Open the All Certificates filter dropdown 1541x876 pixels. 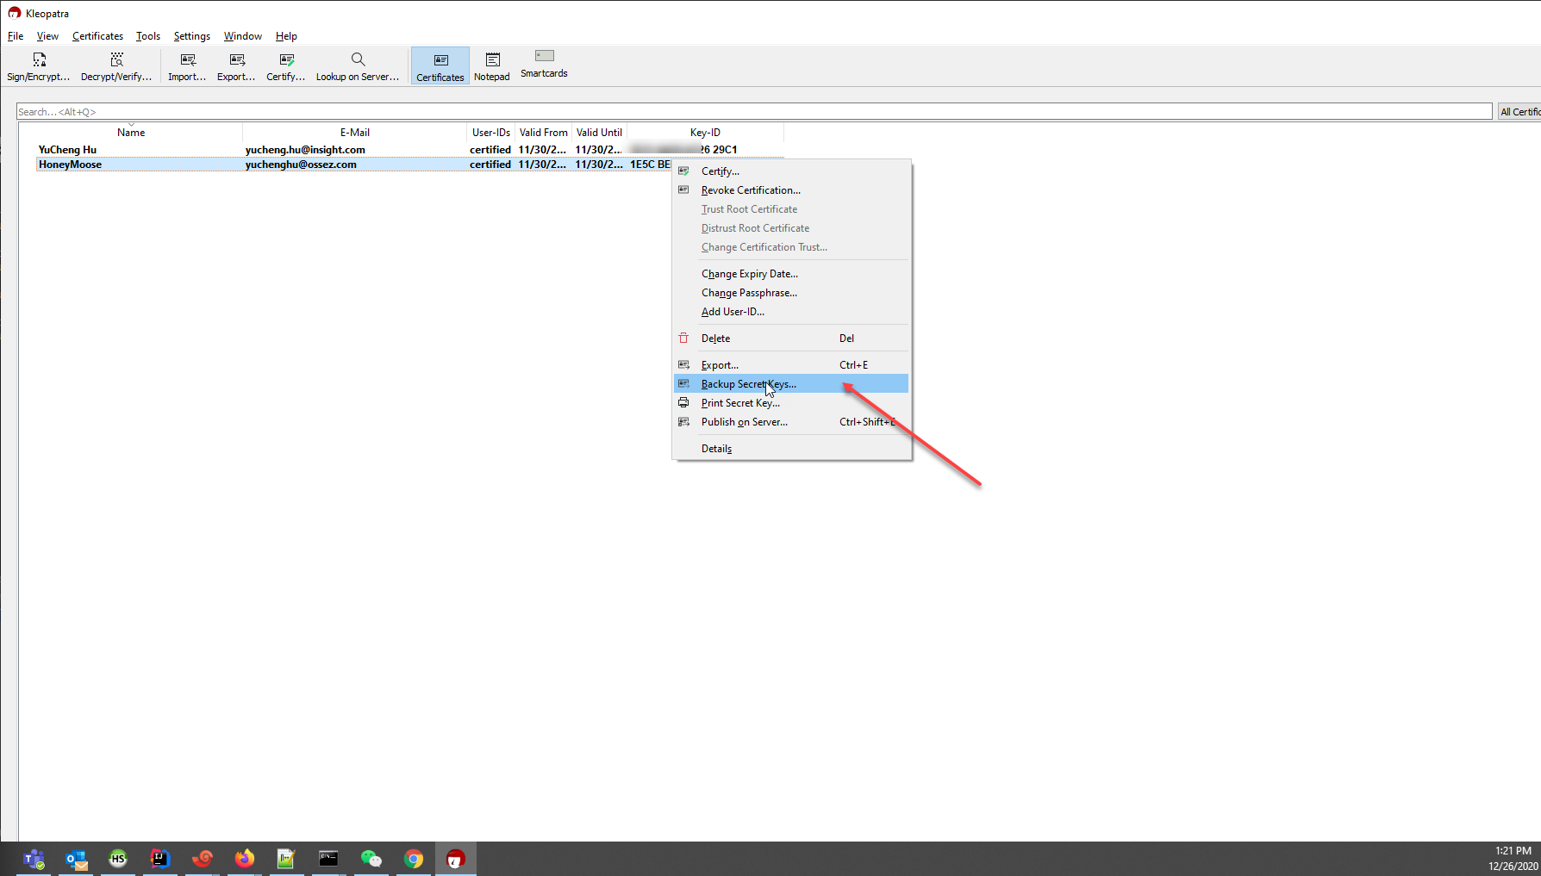click(x=1519, y=112)
